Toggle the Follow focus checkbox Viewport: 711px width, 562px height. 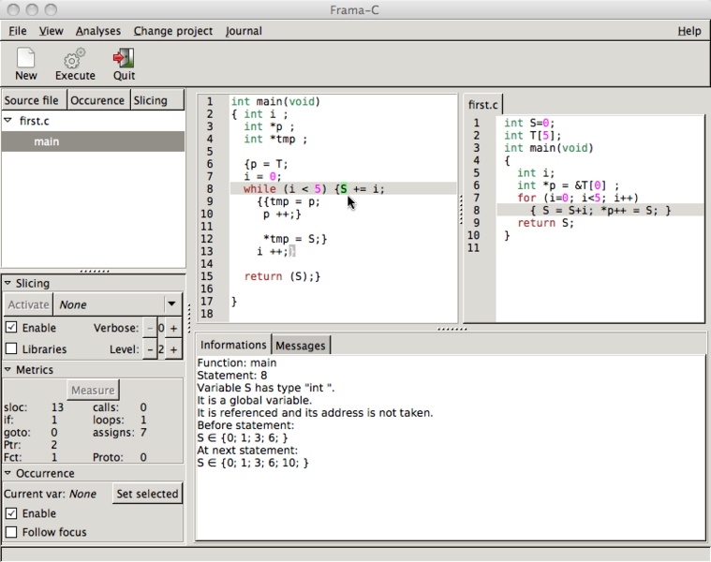coord(11,532)
